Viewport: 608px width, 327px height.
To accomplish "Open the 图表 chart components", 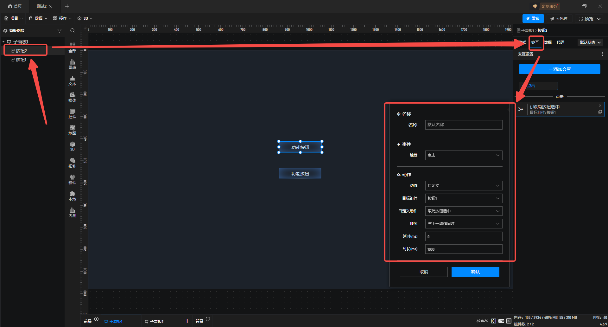I will [72, 64].
